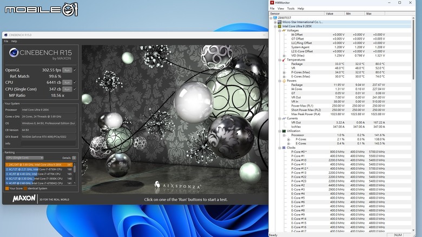Expand the P-Cores (Max) temperature entry
This screenshot has width=422, height=237.
click(x=284, y=73)
